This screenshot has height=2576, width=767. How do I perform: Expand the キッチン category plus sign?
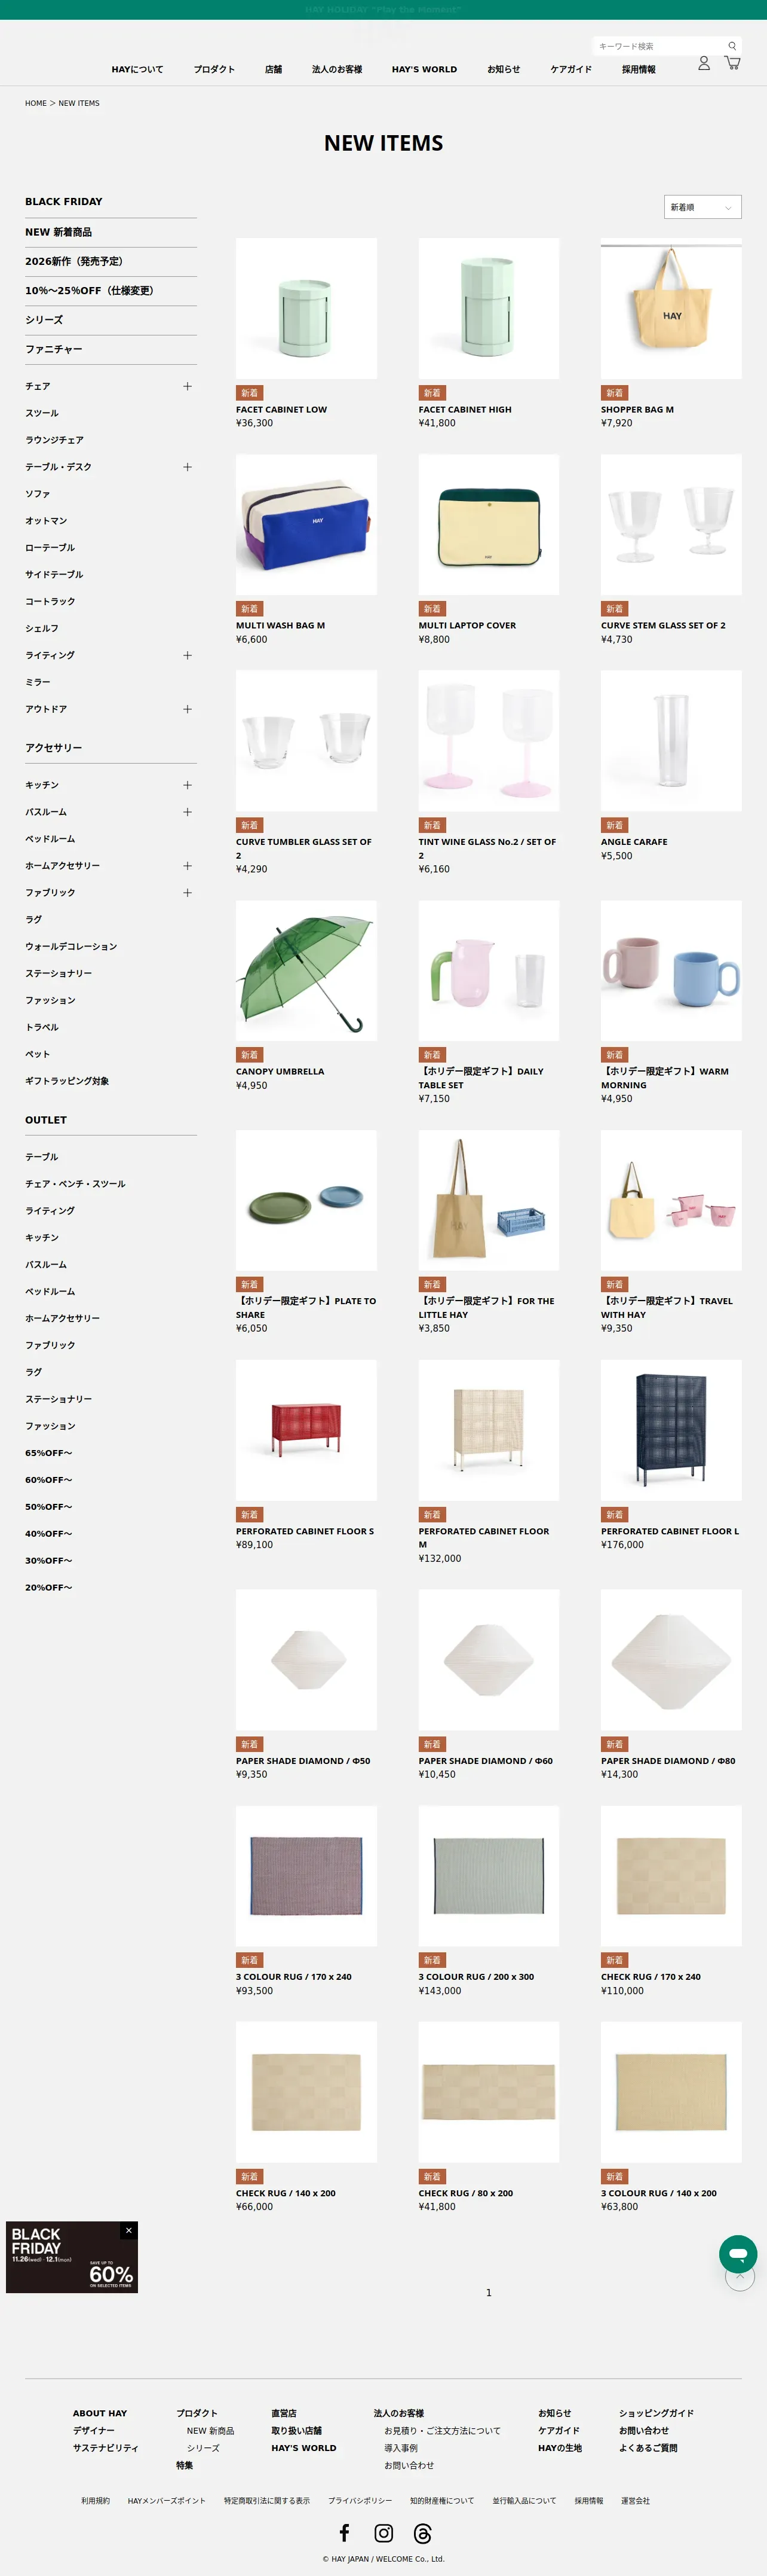(x=187, y=785)
